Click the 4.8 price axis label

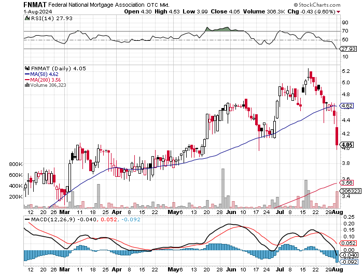(x=346, y=95)
